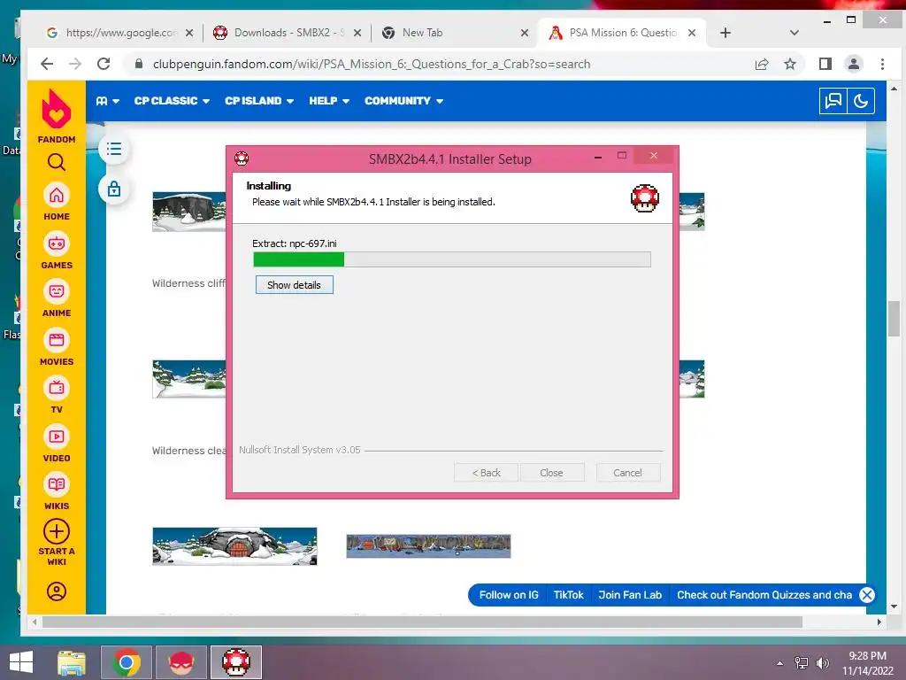Open the Windows Start menu

pyautogui.click(x=21, y=662)
